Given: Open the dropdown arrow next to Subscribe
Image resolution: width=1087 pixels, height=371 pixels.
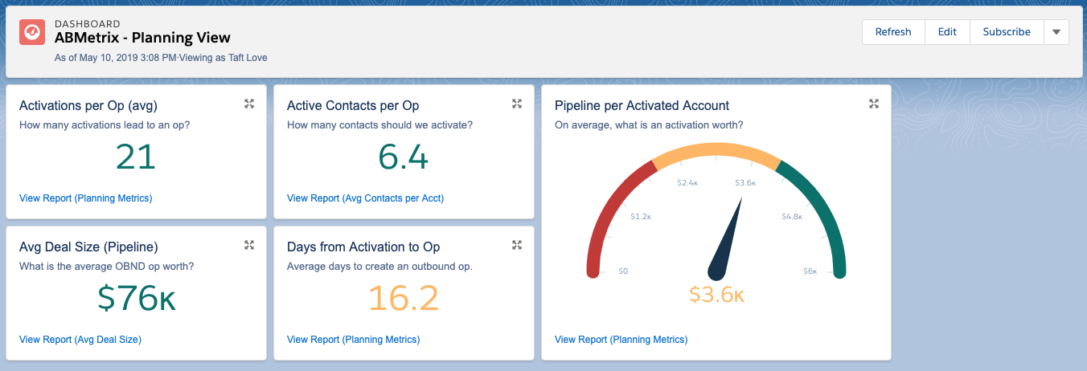Looking at the screenshot, I should point(1056,32).
